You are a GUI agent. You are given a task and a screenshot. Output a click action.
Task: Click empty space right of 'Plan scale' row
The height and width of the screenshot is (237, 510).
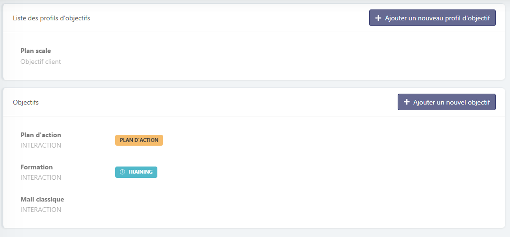coord(284,56)
